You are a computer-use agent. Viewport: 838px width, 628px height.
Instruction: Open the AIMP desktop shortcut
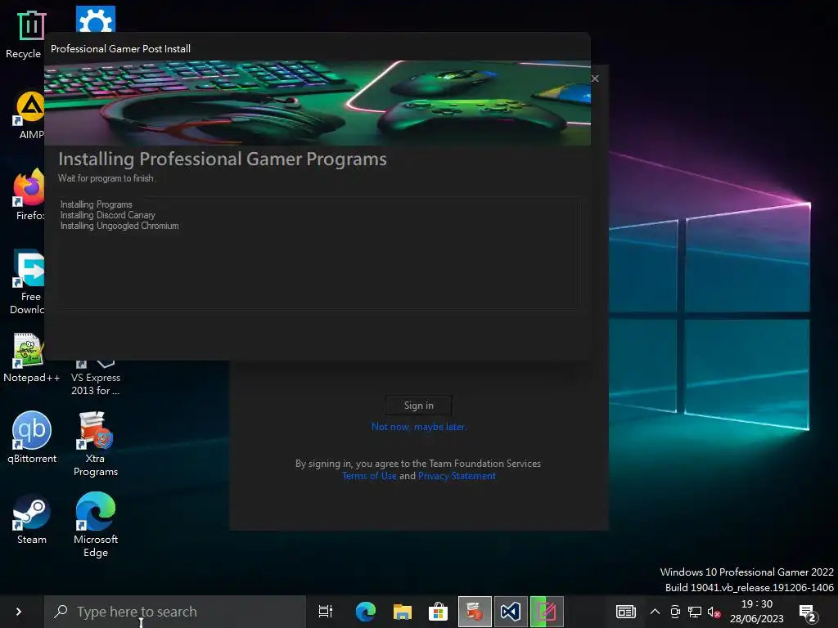click(x=30, y=114)
